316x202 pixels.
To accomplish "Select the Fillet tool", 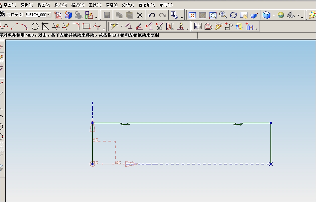I will [76, 26].
